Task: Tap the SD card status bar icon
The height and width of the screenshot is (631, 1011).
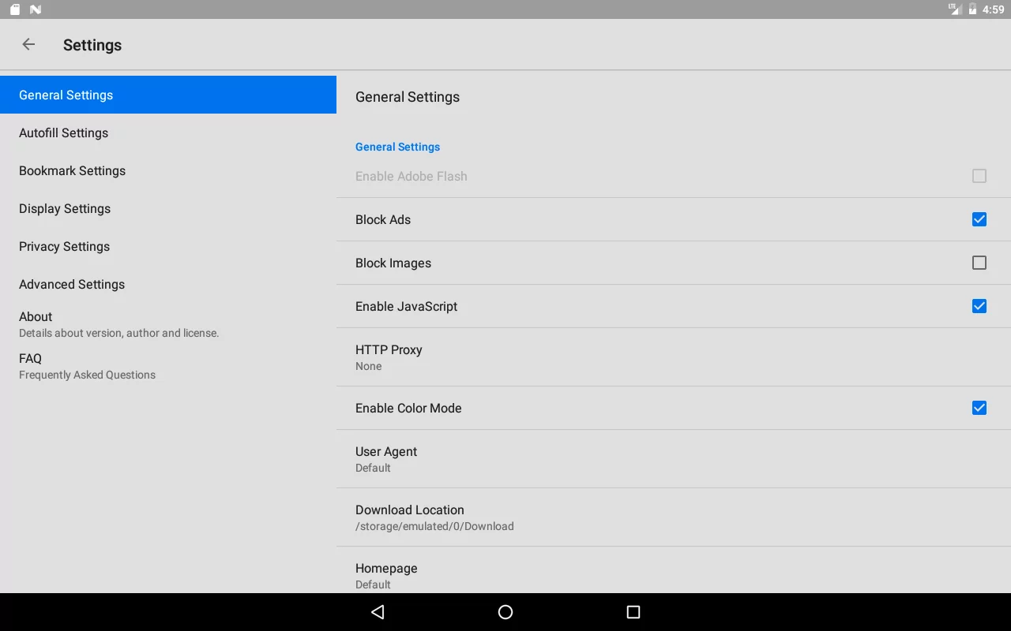Action: (15, 9)
